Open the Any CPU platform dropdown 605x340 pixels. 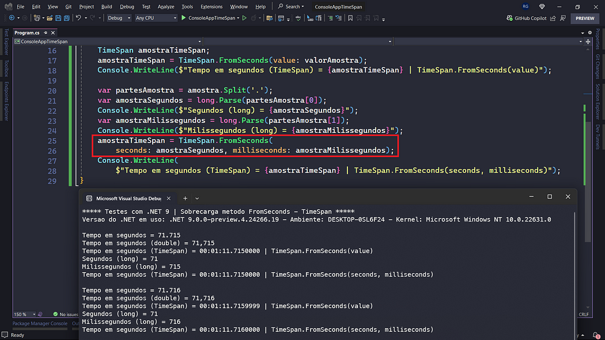coord(156,18)
